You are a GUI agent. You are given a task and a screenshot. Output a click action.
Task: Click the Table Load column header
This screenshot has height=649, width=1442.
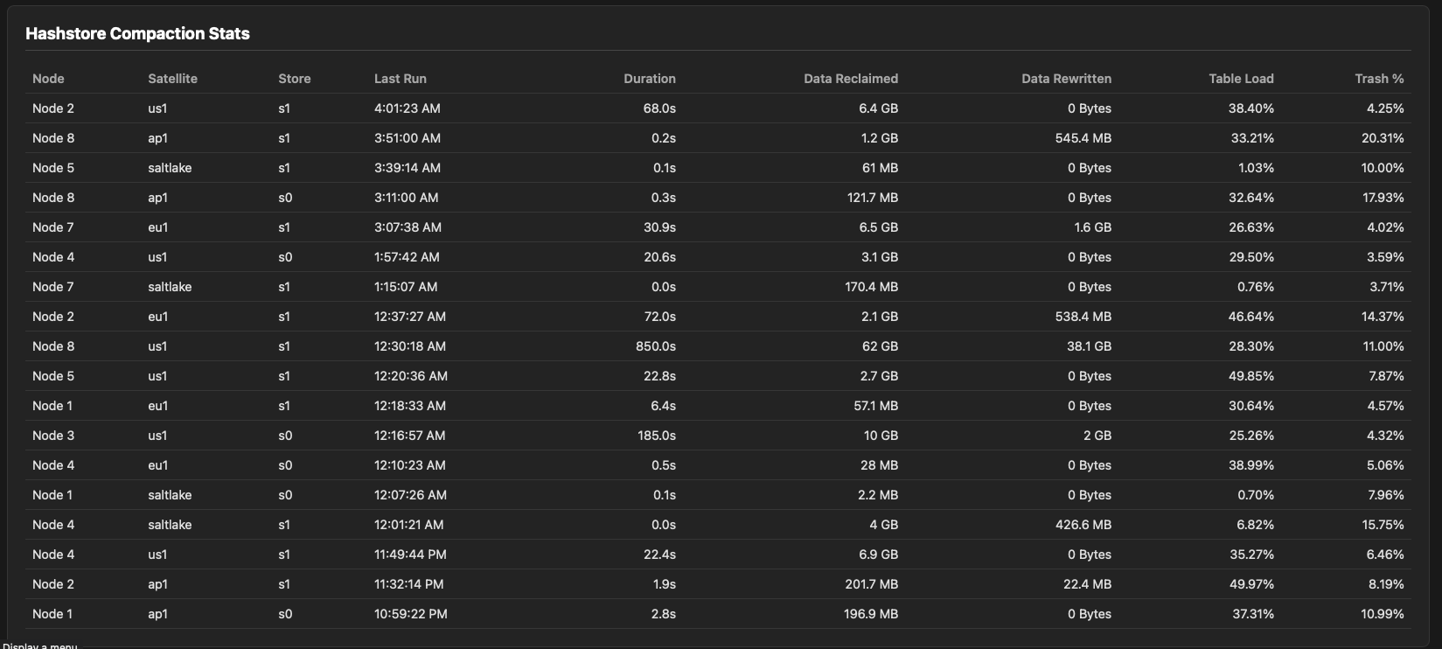pyautogui.click(x=1241, y=79)
